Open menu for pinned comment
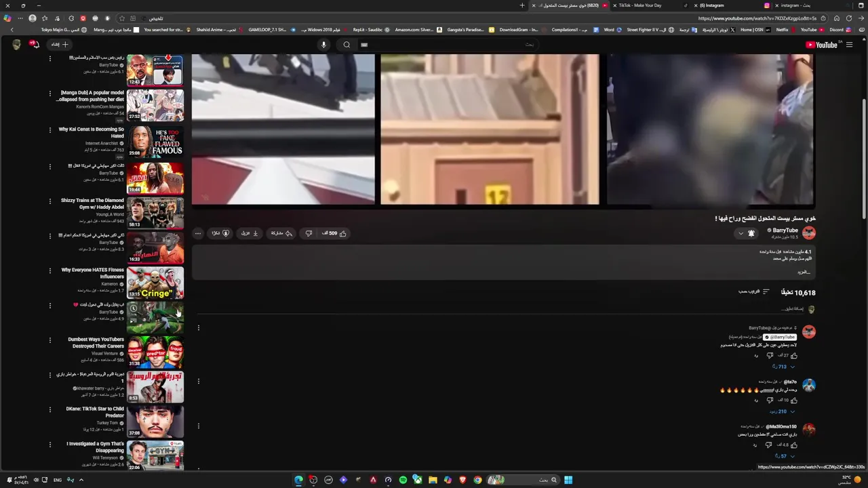868x488 pixels. (x=199, y=328)
